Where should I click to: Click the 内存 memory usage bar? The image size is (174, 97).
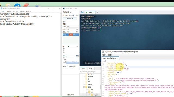[73, 29]
